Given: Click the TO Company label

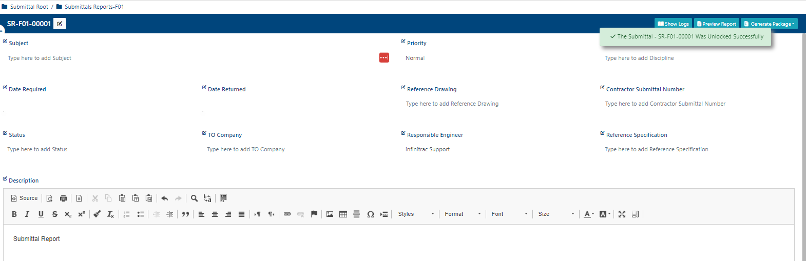Looking at the screenshot, I should pyautogui.click(x=225, y=135).
